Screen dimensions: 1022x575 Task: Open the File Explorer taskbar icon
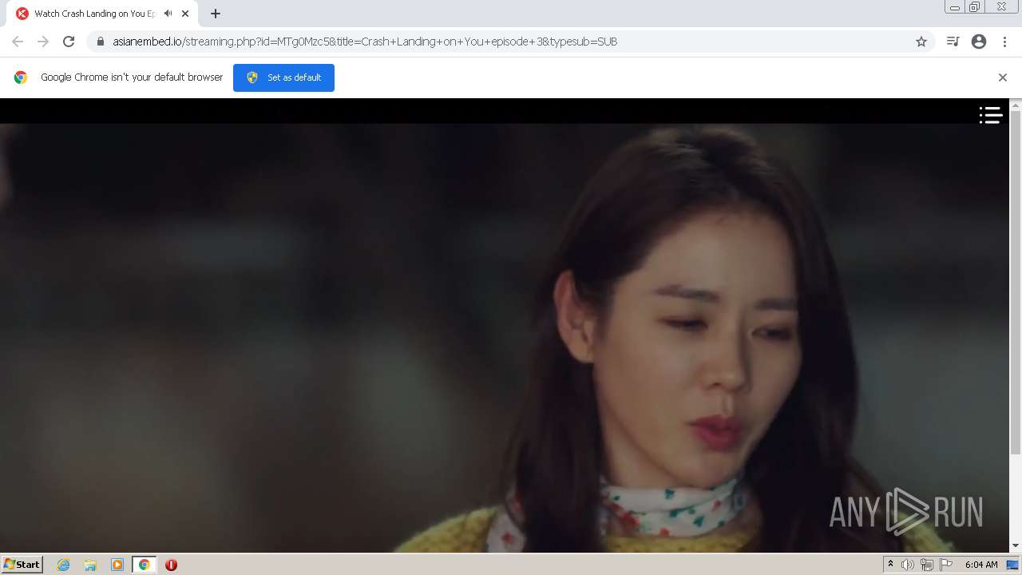point(90,565)
